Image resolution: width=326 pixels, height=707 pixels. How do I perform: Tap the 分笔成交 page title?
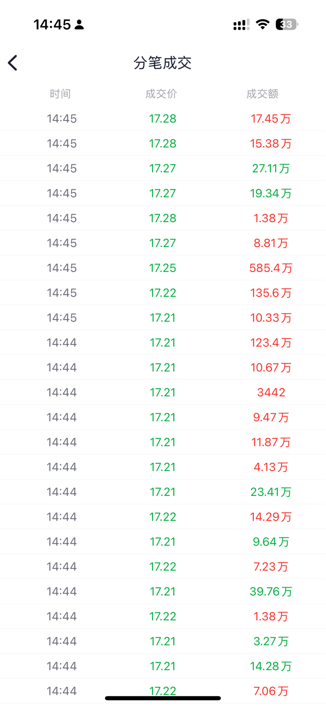[163, 63]
